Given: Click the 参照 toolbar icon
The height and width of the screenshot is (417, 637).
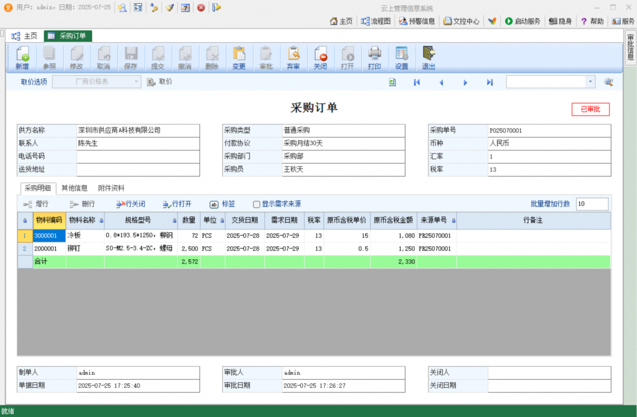Looking at the screenshot, I should (49, 58).
